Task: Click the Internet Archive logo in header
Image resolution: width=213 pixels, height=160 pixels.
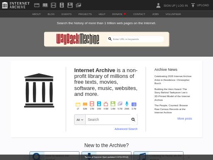Action: pyautogui.click(x=16, y=5)
